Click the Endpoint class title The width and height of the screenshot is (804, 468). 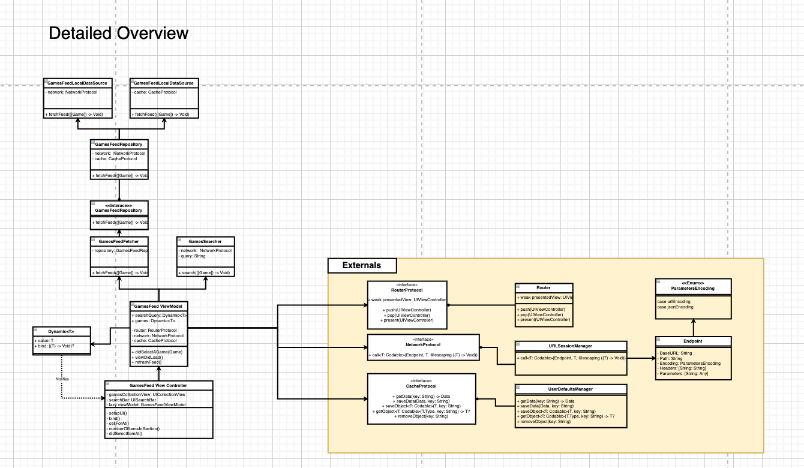tap(694, 341)
